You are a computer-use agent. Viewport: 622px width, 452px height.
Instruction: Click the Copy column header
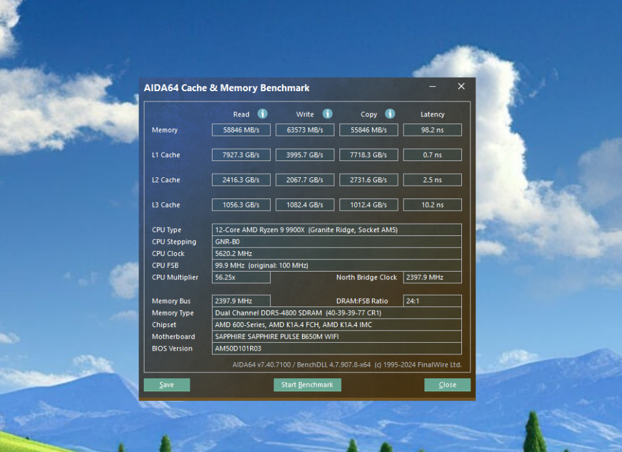click(x=369, y=114)
